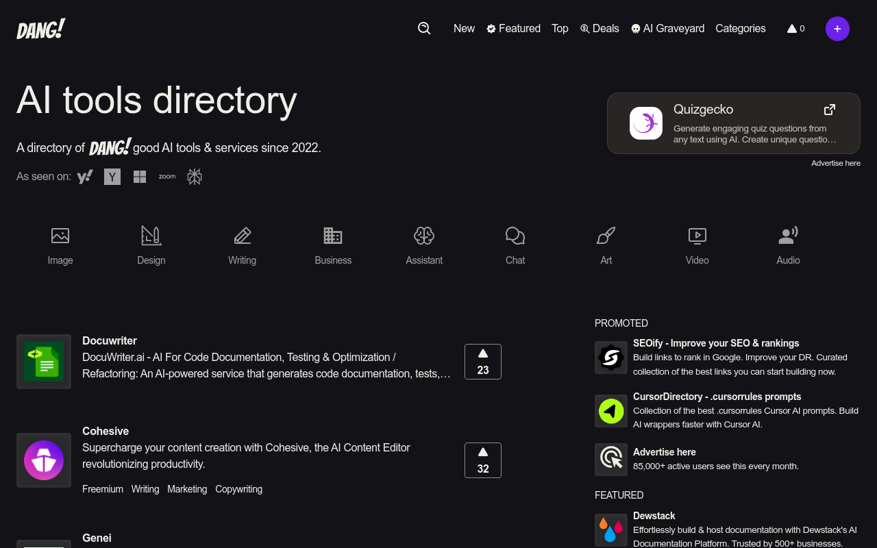Click the Cohesive description text

point(246,456)
